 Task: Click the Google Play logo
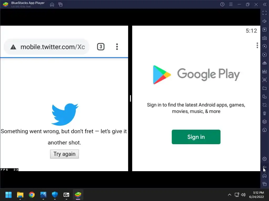[196, 75]
